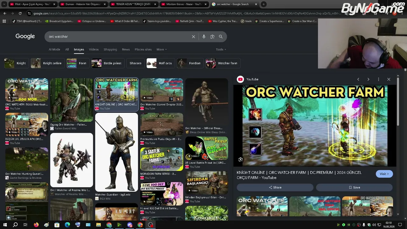Open File Explorer from the taskbar

(x=99, y=225)
